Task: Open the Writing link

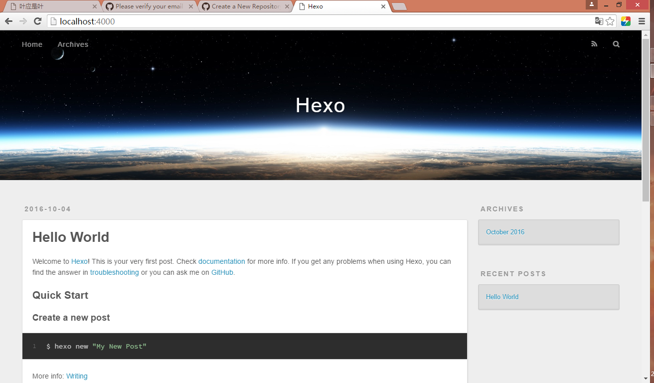Action: [77, 376]
